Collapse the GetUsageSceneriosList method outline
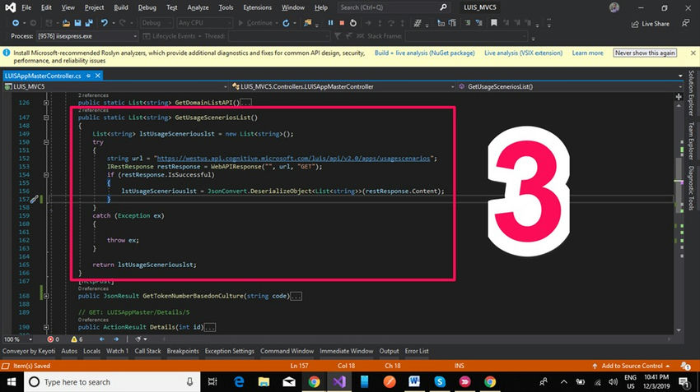Viewport: 700px width, 392px height. [46, 118]
